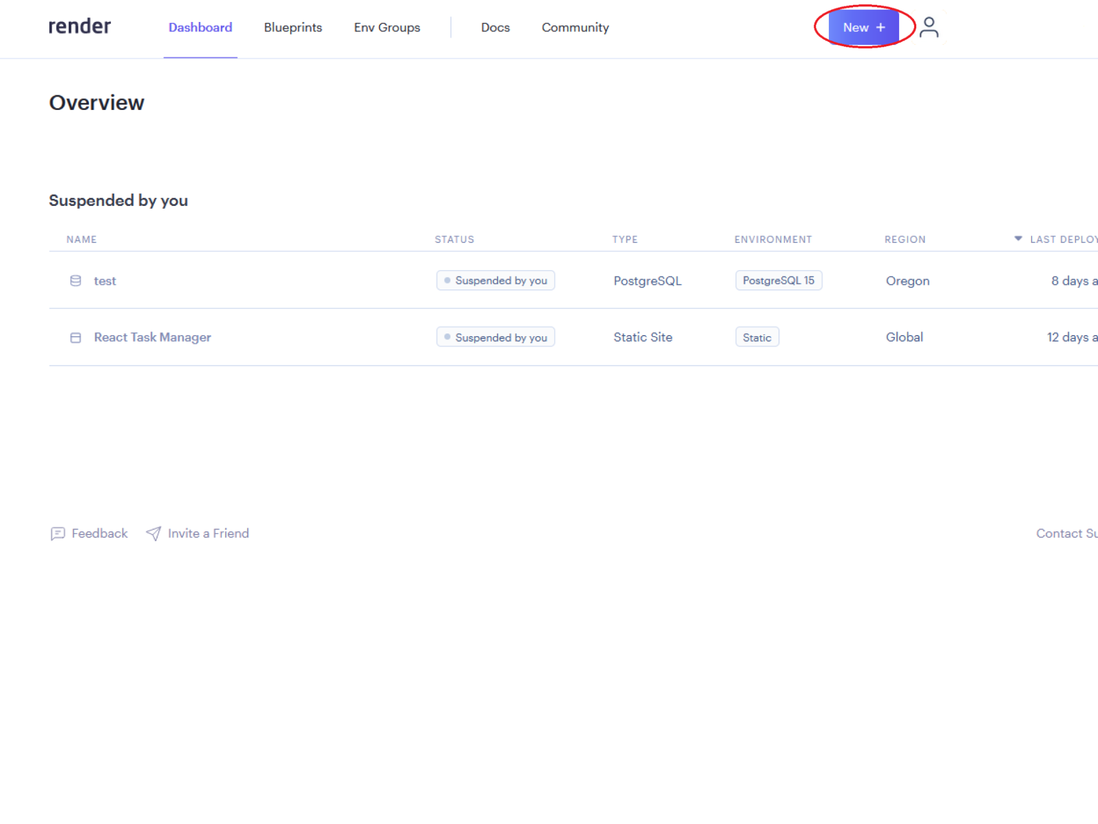Open the test database service
1098x824 pixels.
105,281
